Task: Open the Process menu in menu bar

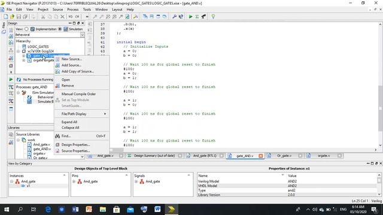Action: click(73, 10)
